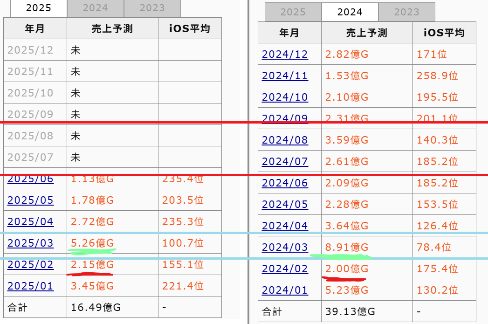Viewport: 488px width, 324px height.
Task: Open the 2024/02 month link
Action: pyautogui.click(x=285, y=269)
